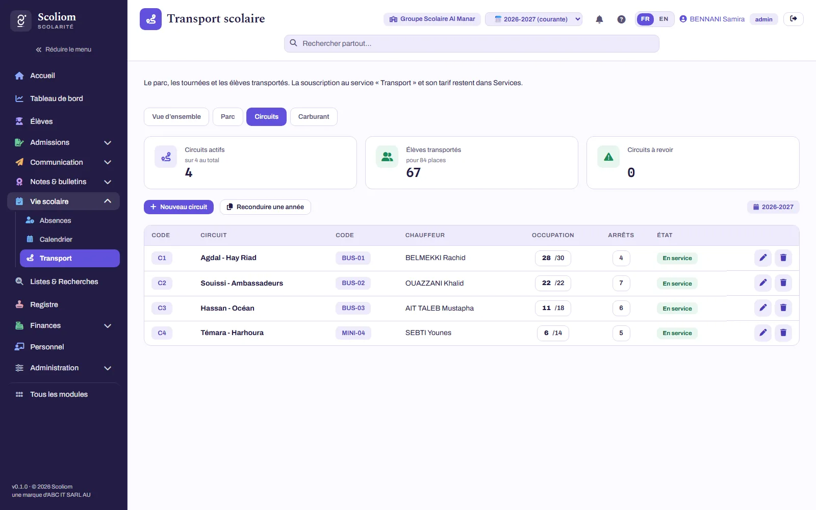The image size is (816, 510).
Task: Open the notifications bell
Action: tap(599, 19)
